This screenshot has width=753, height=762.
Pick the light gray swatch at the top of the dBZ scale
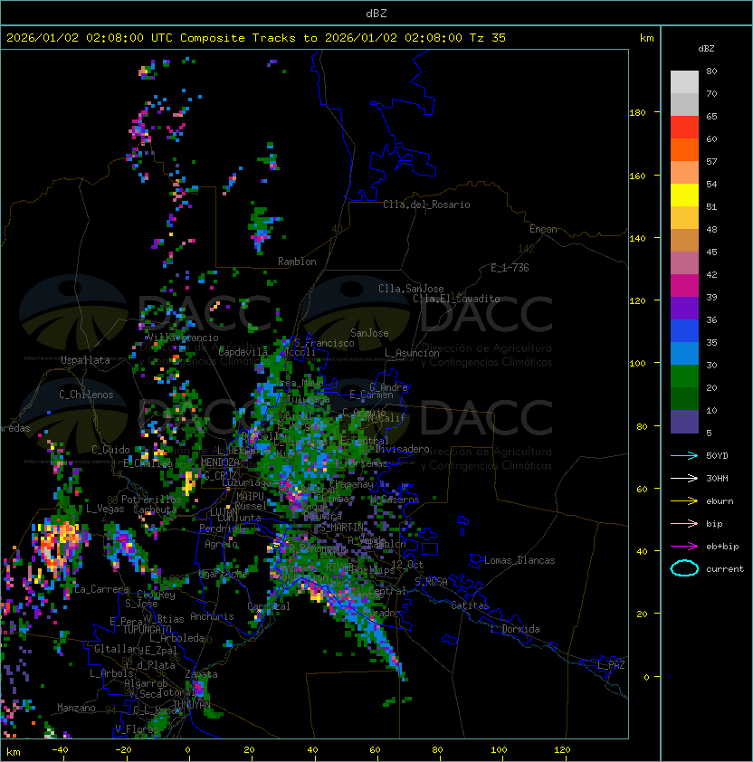click(x=684, y=81)
